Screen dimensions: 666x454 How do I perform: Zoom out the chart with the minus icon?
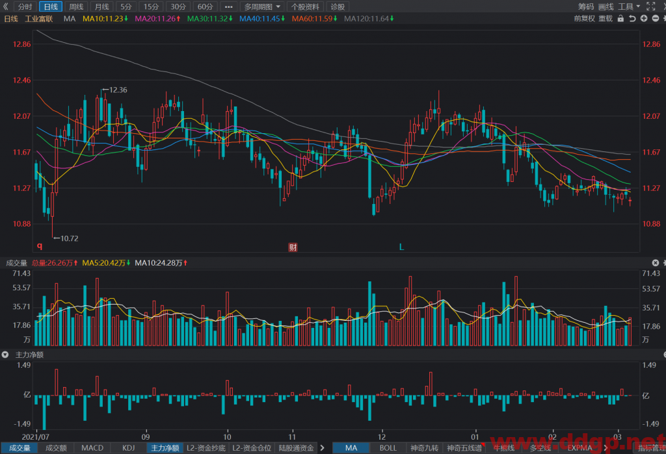pyautogui.click(x=656, y=19)
